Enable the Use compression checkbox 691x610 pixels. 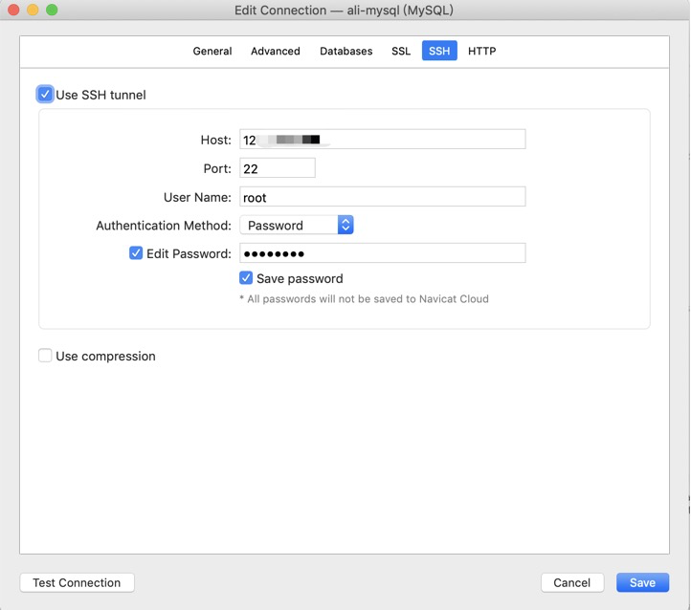tap(45, 356)
